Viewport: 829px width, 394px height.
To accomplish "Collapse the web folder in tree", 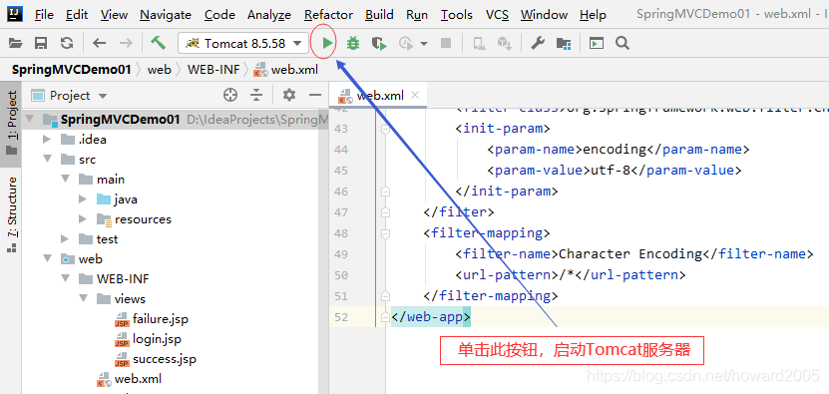I will point(48,259).
